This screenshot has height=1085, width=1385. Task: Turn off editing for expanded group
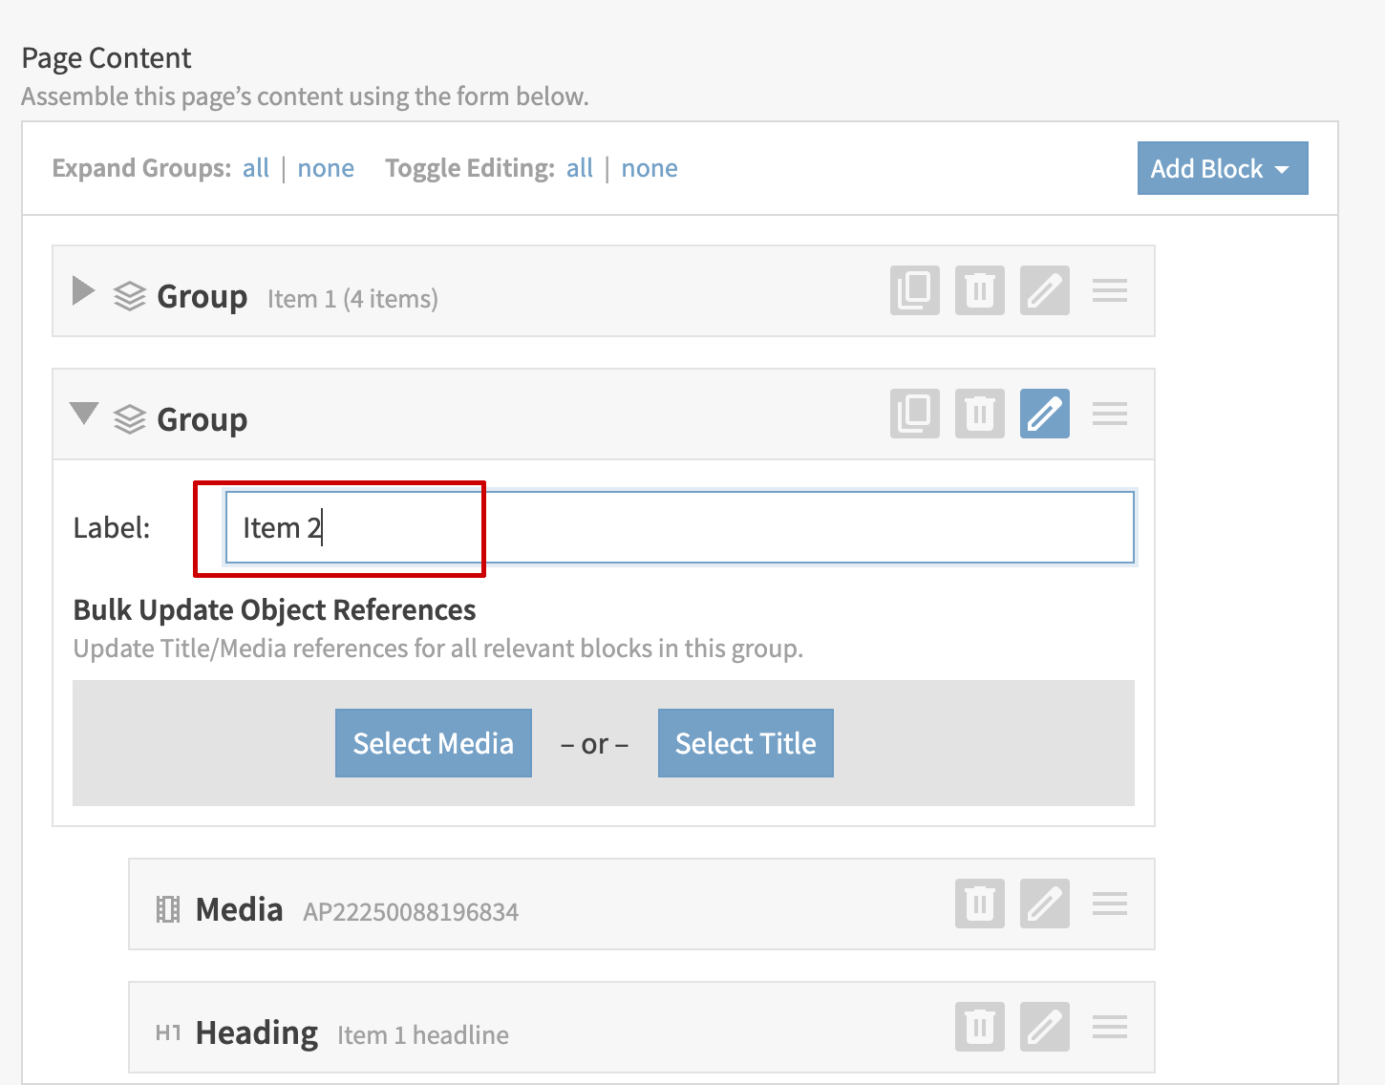pyautogui.click(x=1044, y=414)
